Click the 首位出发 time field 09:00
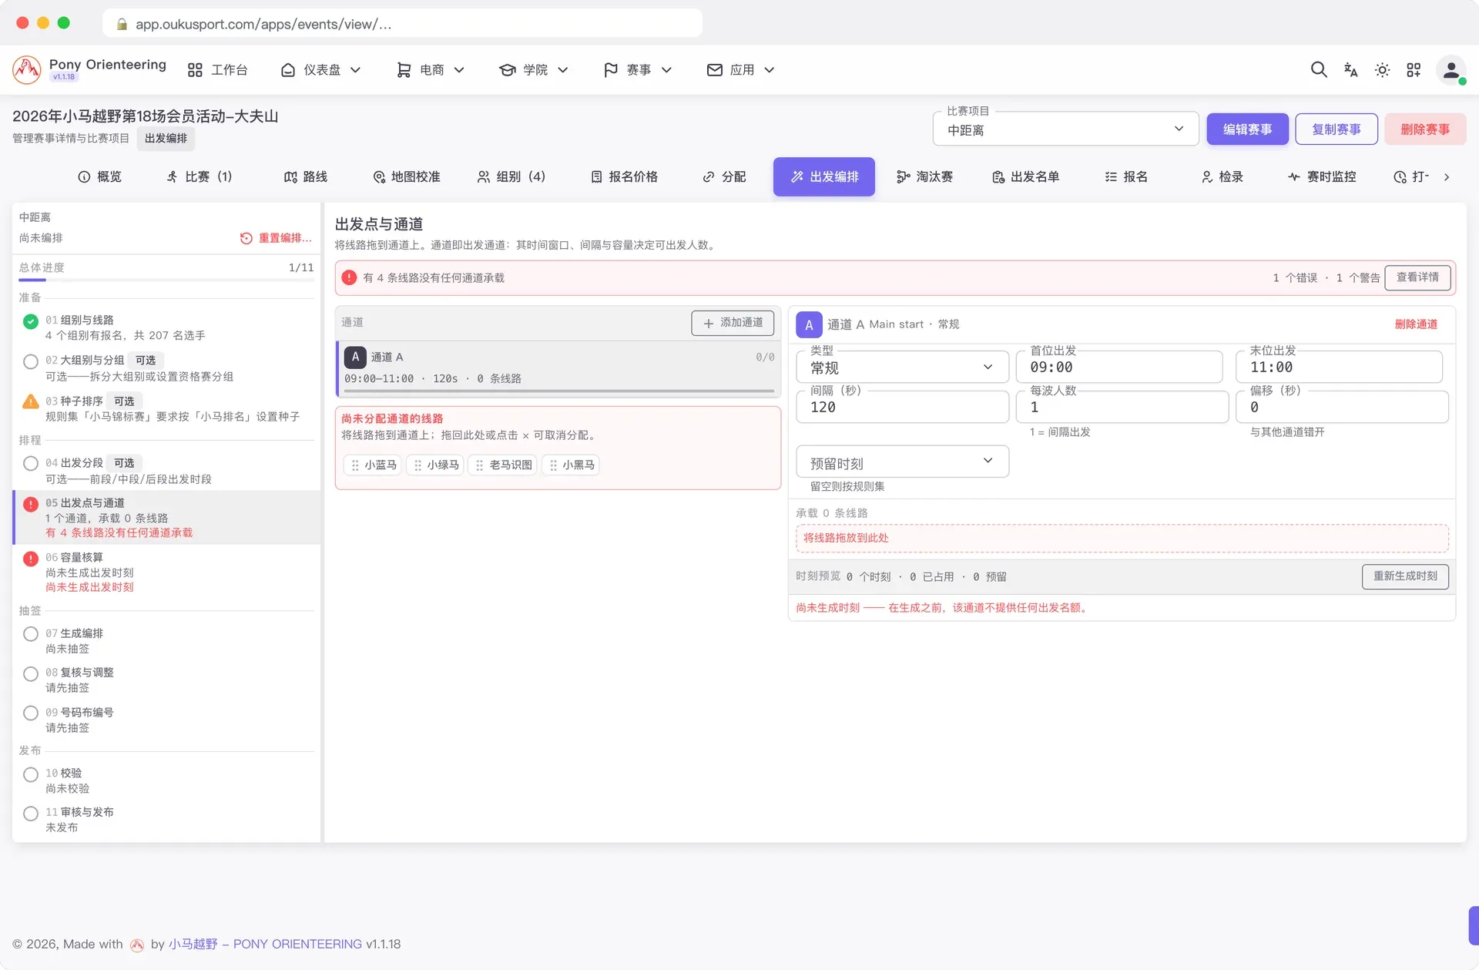The width and height of the screenshot is (1479, 970). 1119,368
